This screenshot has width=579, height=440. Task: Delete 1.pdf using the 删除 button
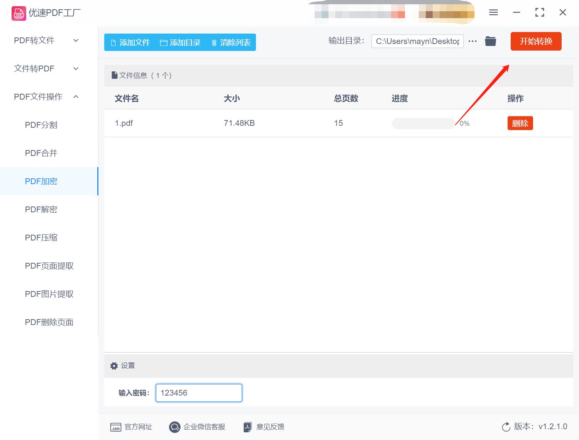(520, 123)
